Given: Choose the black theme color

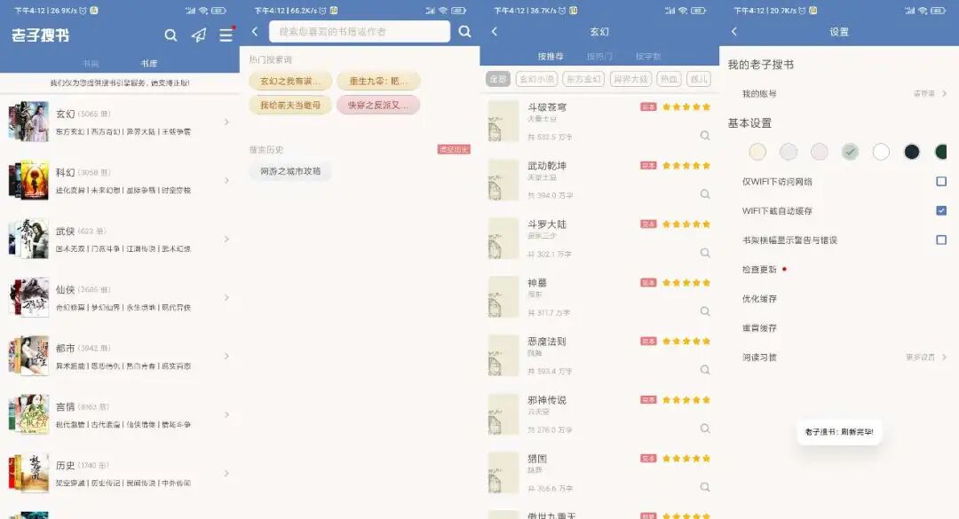Looking at the screenshot, I should (911, 152).
